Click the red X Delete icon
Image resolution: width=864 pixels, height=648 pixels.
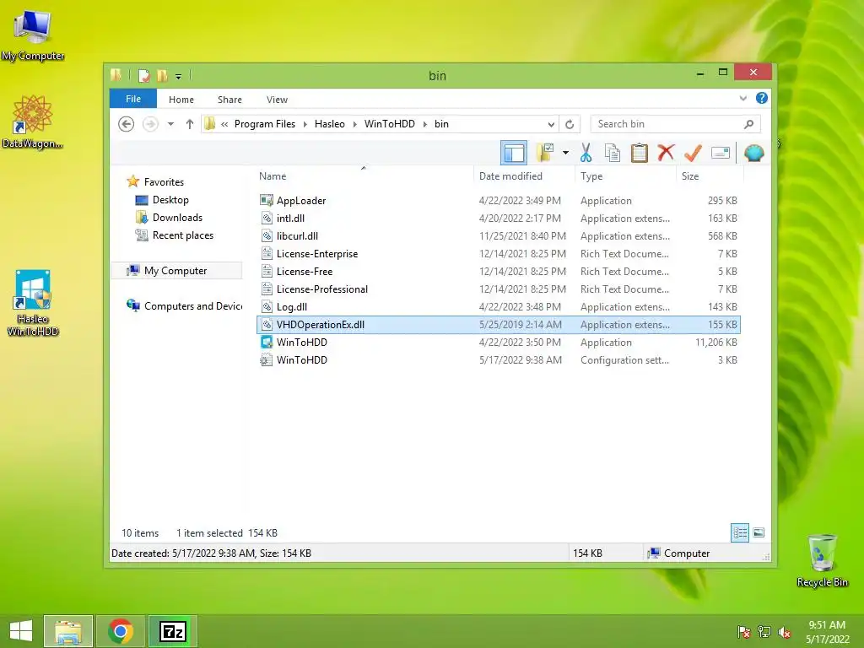click(x=666, y=152)
